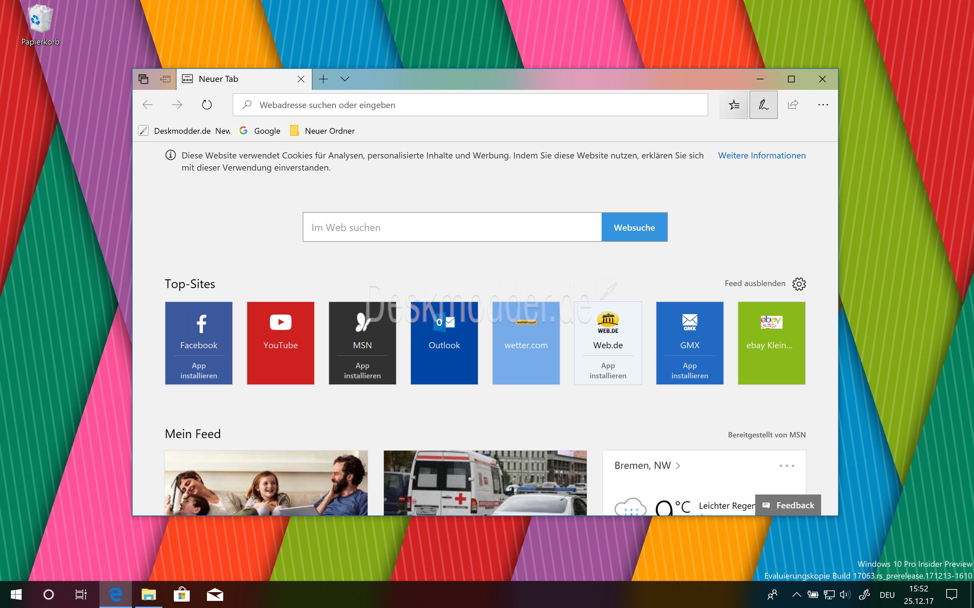The height and width of the screenshot is (608, 974).
Task: Click Bereitgestellt von MSN text
Action: pos(767,435)
